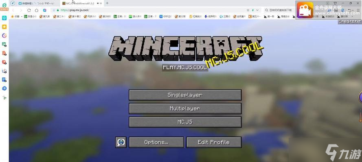Click the orange document sidebar icon

pos(4,53)
